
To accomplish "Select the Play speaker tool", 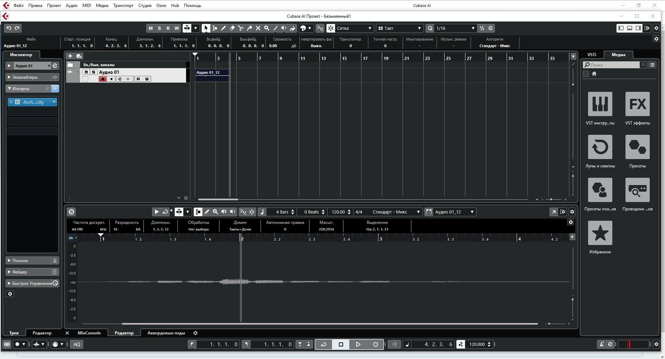I will point(284,28).
